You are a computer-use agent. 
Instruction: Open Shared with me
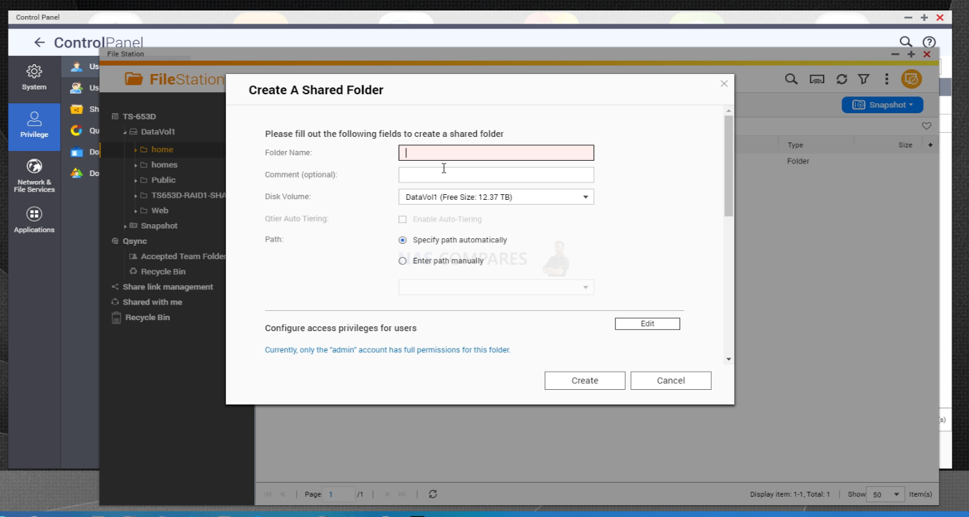click(x=152, y=303)
